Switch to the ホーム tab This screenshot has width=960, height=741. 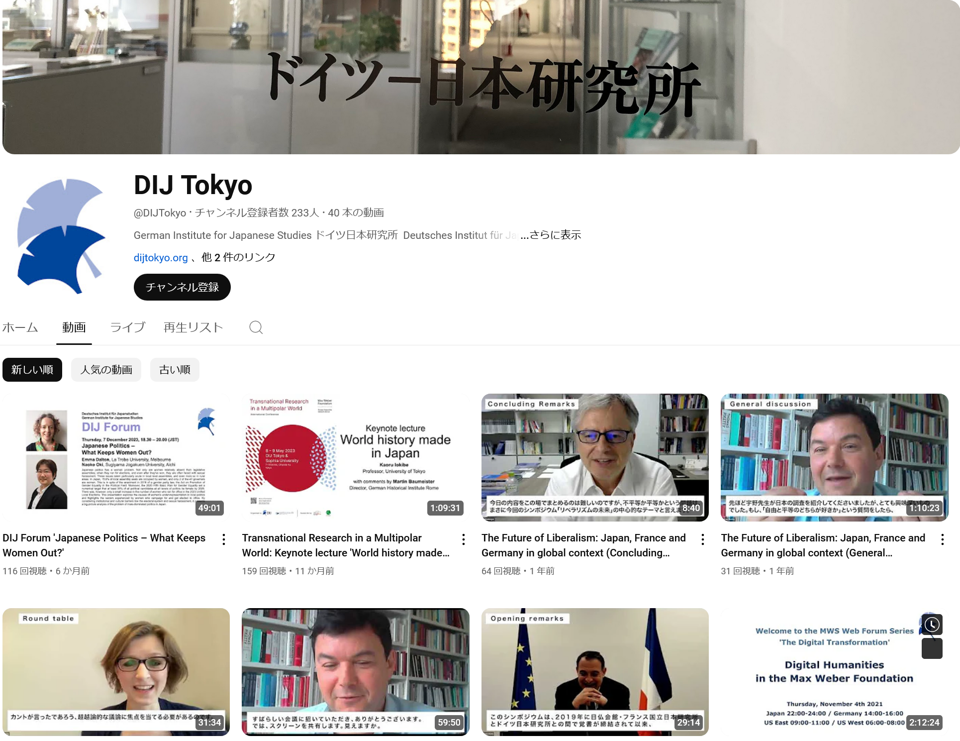[20, 327]
